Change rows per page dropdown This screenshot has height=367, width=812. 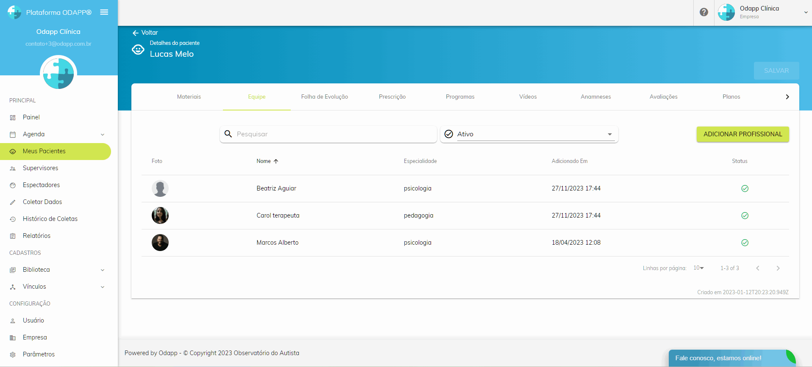point(698,268)
